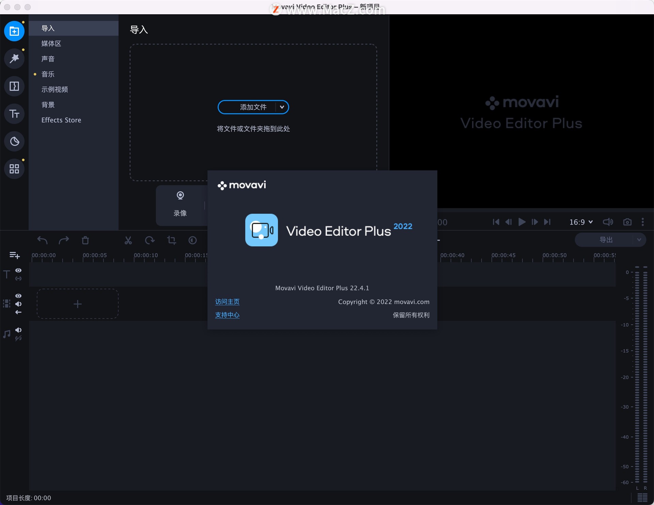654x505 pixels.
Task: Open the More Tools grid panel
Action: 14,169
